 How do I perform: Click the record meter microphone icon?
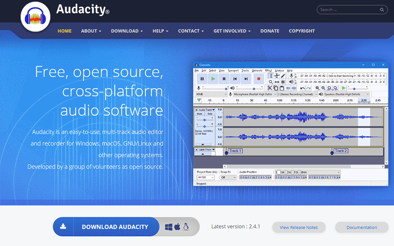tap(291, 76)
